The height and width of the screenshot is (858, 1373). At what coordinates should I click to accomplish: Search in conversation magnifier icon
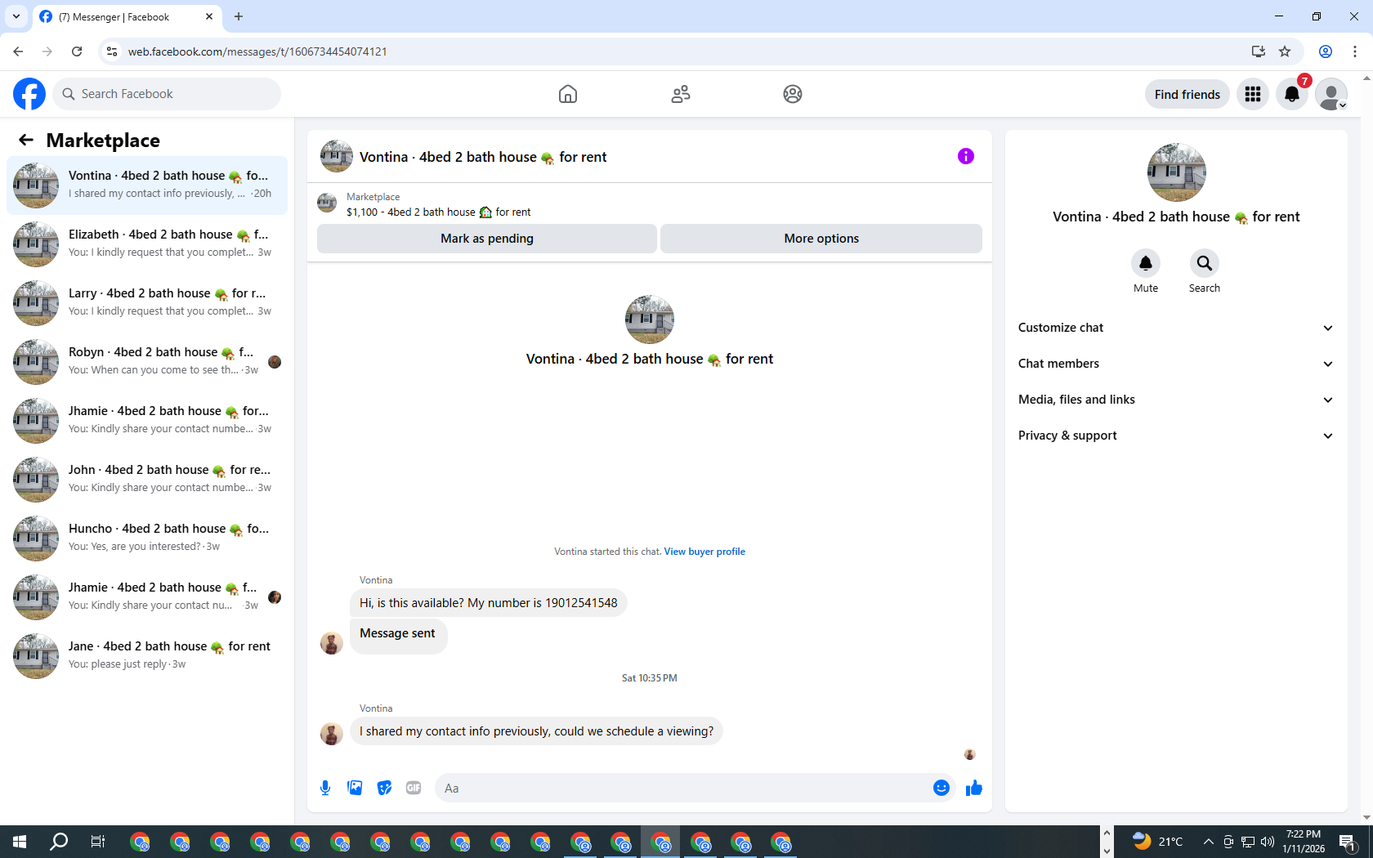[1205, 263]
